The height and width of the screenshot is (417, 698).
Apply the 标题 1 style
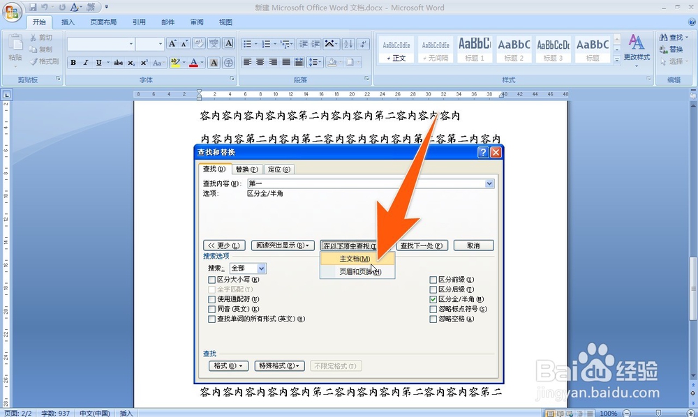[x=475, y=50]
